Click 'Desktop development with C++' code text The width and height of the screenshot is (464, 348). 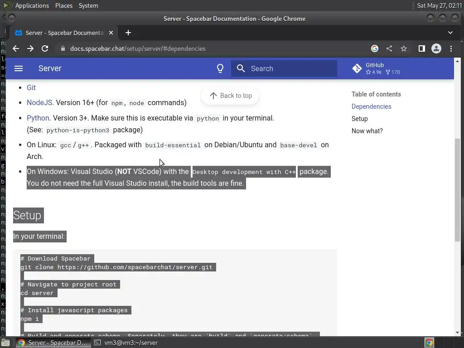pos(244,172)
